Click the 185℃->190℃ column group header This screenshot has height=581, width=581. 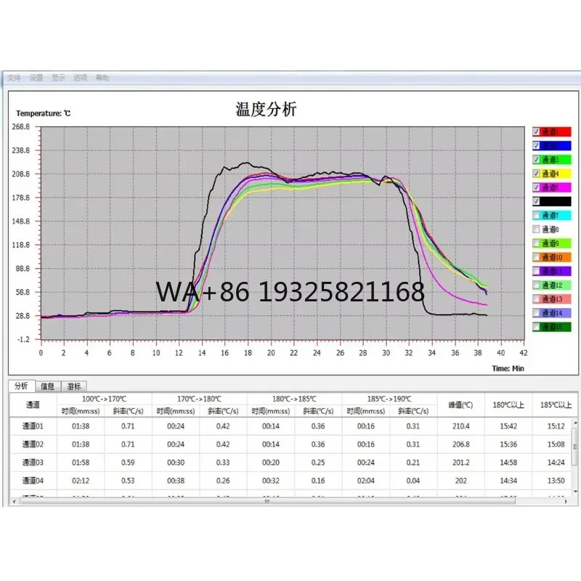pos(389,399)
